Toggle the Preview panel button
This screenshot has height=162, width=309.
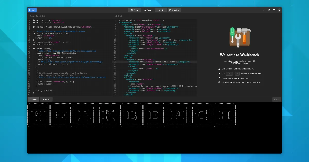174,10
